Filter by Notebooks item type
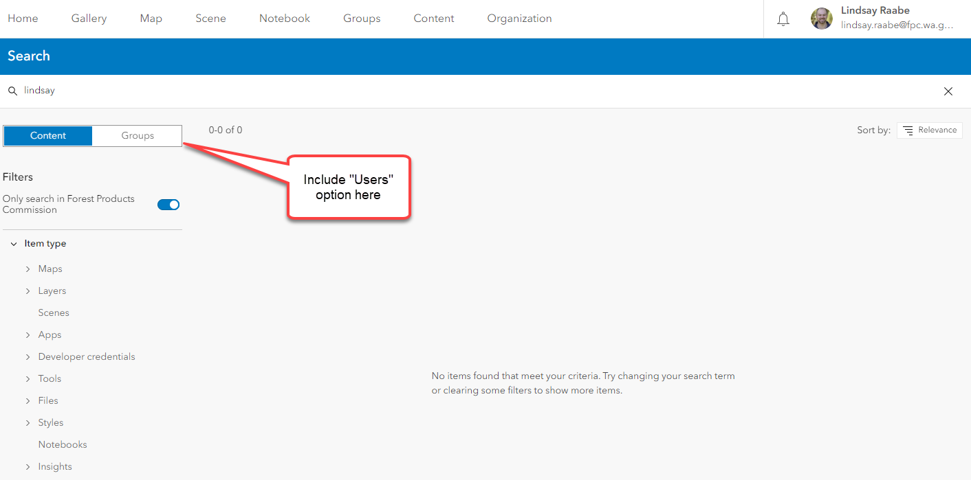The width and height of the screenshot is (971, 480). pos(63,445)
